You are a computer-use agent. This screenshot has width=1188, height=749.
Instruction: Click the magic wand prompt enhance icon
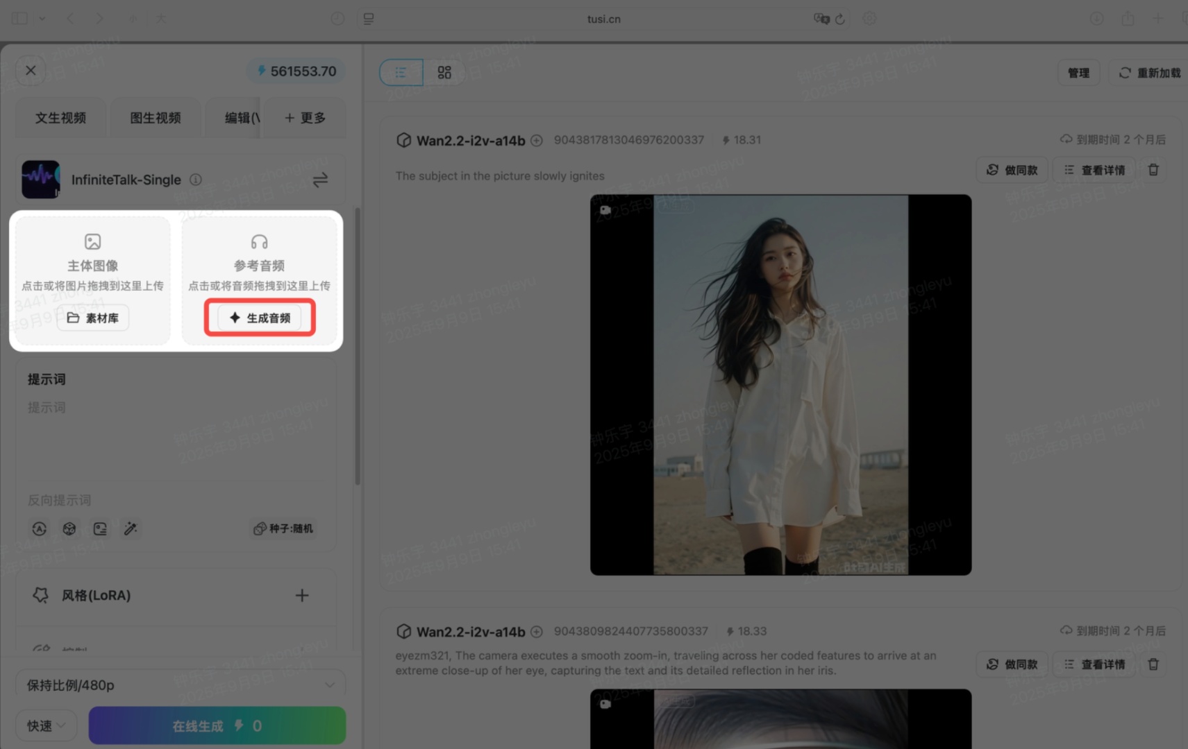(131, 529)
